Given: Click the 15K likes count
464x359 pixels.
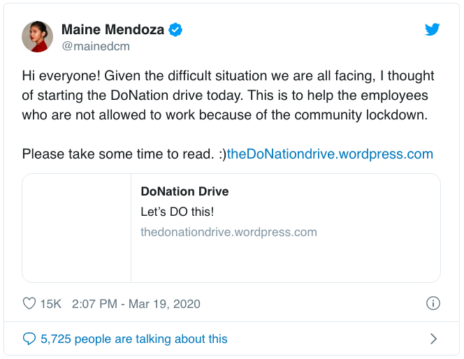Looking at the screenshot, I should coord(51,304).
